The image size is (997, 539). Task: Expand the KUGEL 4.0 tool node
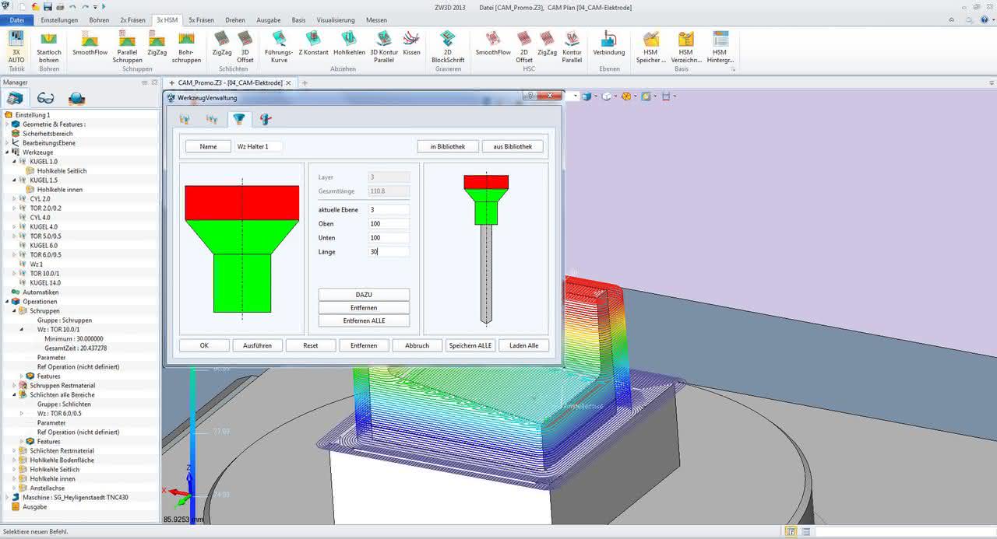[14, 227]
